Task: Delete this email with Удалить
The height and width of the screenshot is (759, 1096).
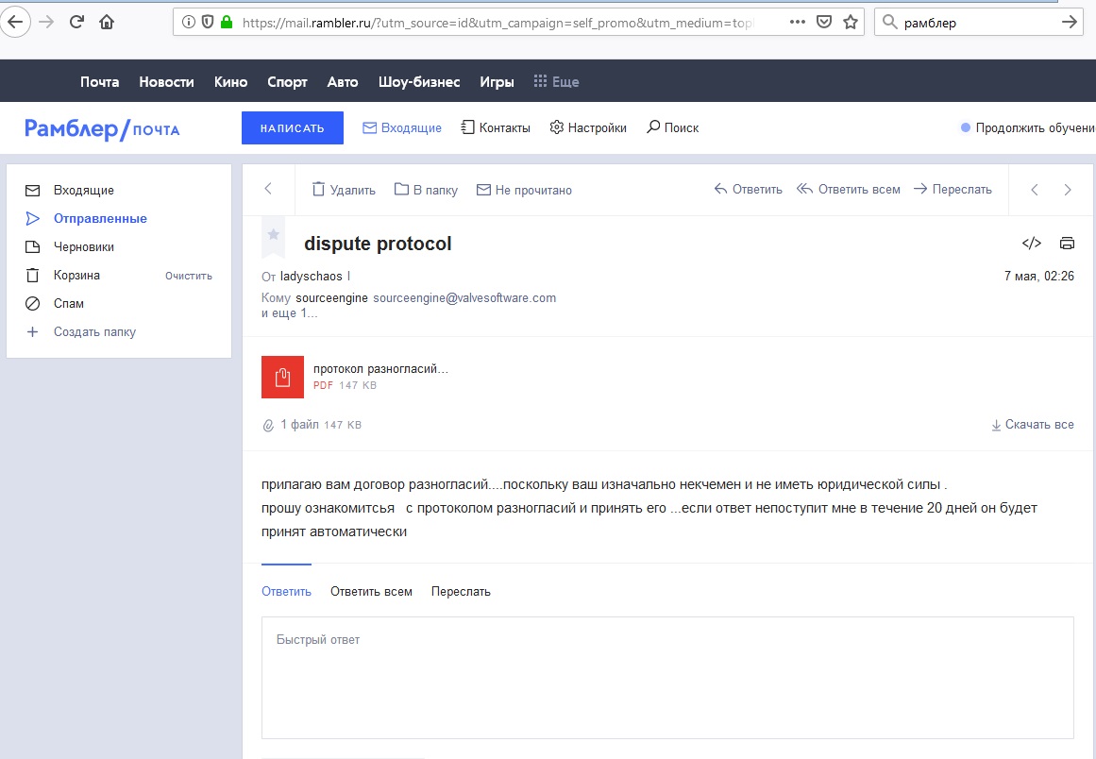Action: (x=344, y=190)
